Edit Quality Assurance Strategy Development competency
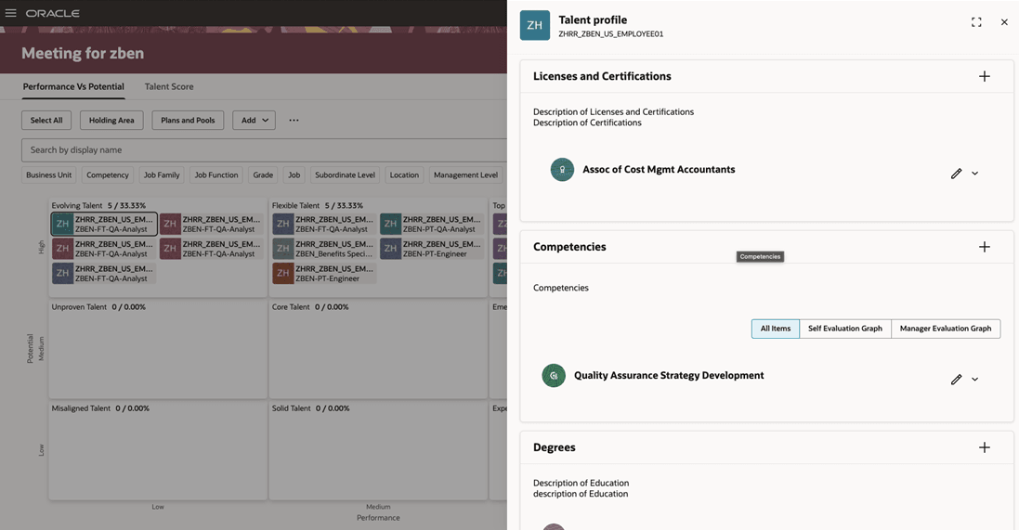 (956, 380)
